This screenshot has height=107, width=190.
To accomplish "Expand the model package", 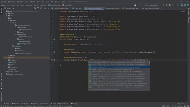I will pyautogui.click(x=15, y=32).
